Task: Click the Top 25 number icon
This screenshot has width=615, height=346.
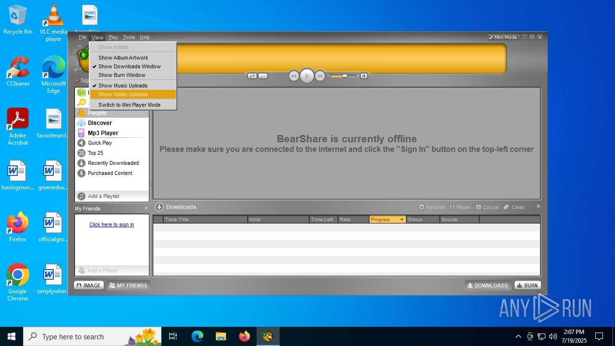Action: pyautogui.click(x=82, y=153)
